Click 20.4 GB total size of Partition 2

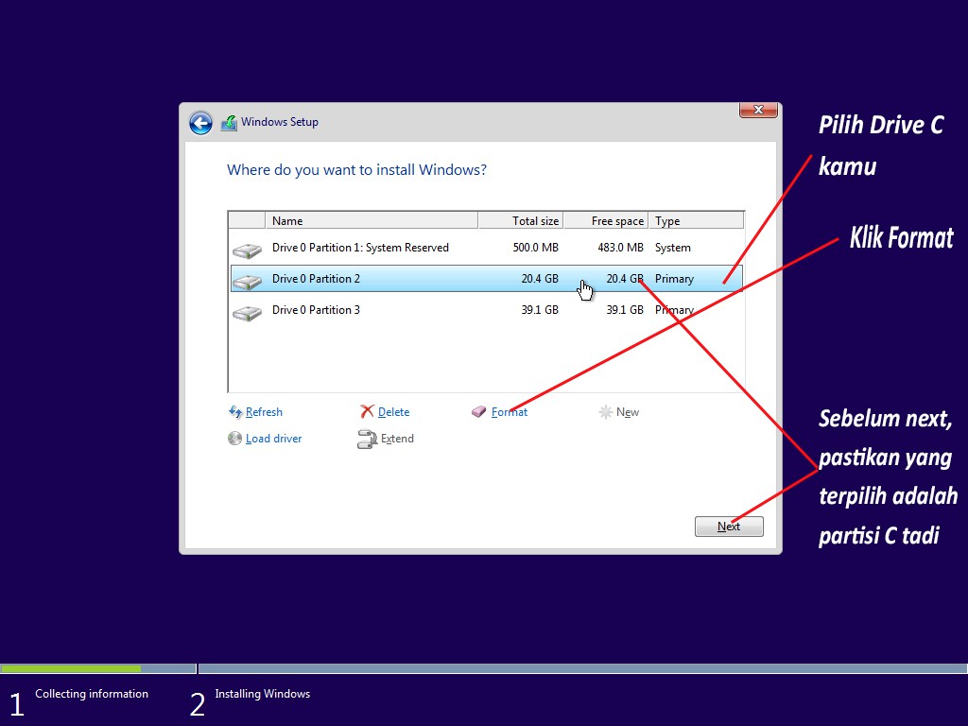pos(540,279)
